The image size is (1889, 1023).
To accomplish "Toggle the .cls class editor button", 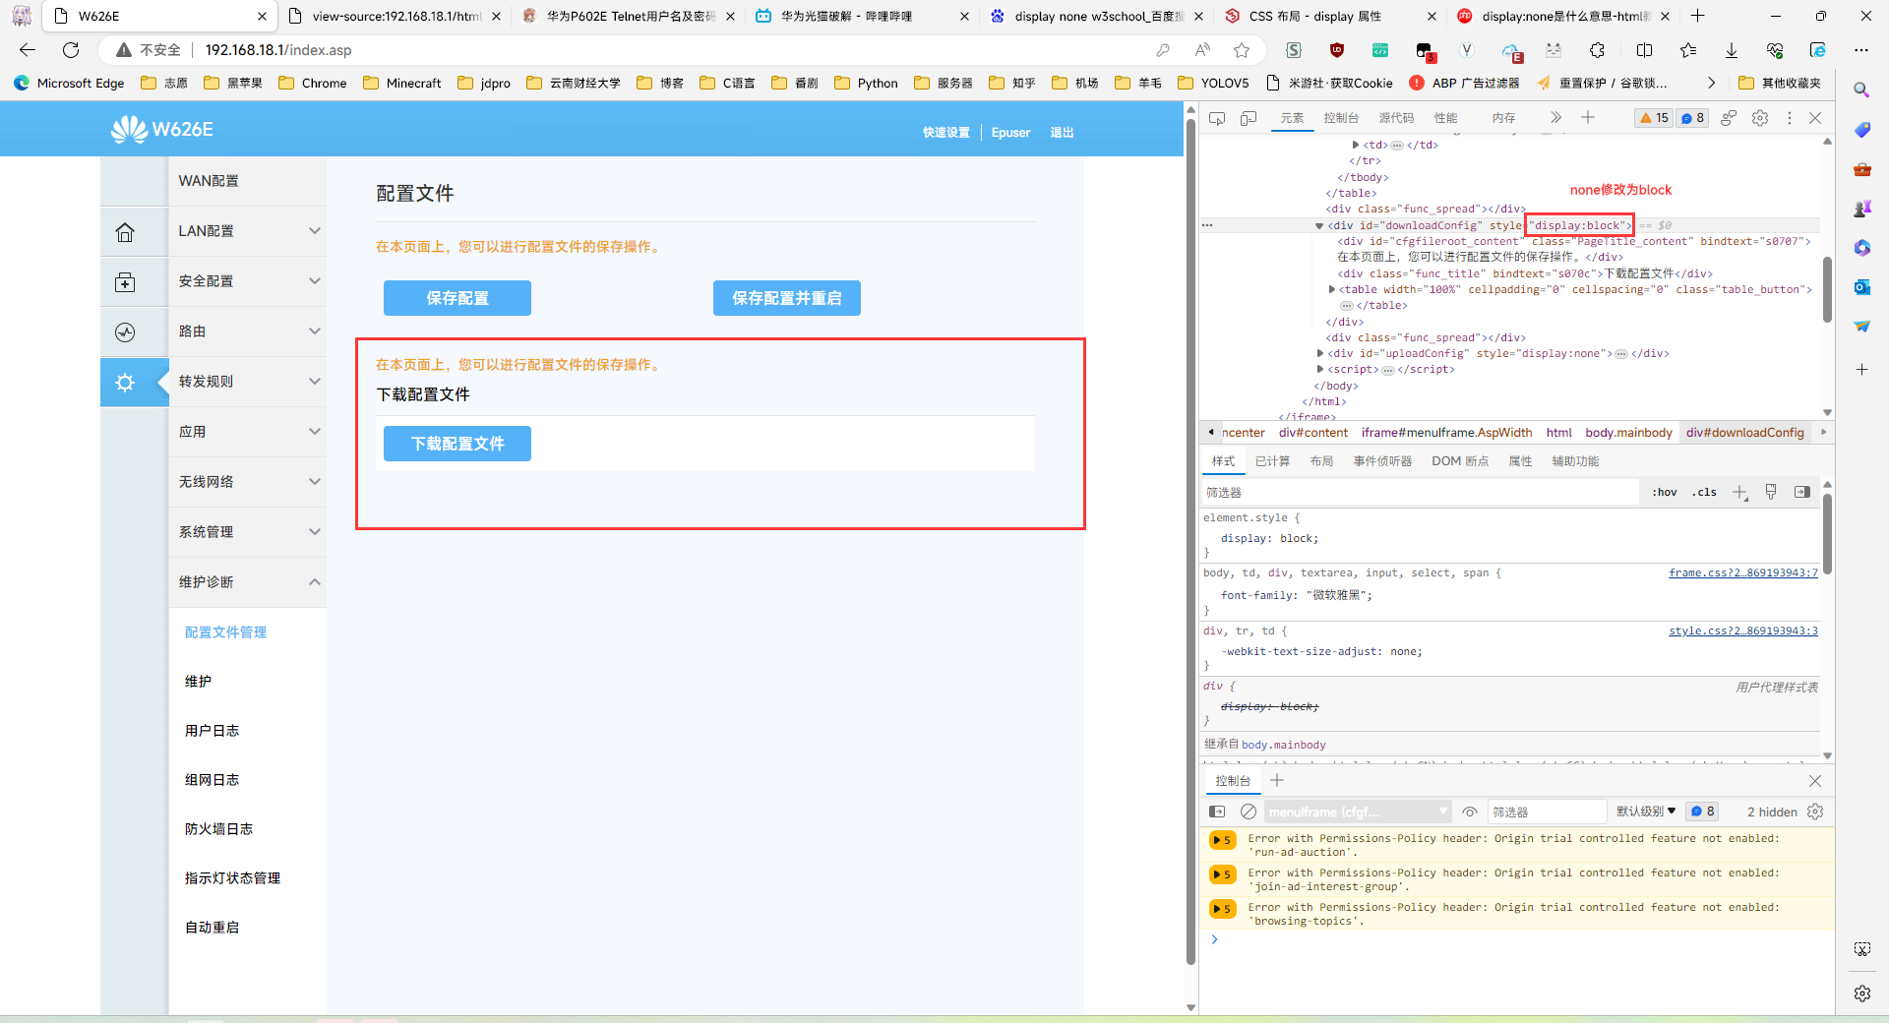I will [1704, 492].
